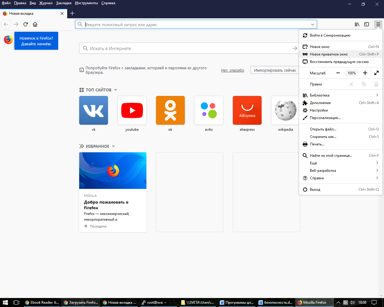
Task: Toggle the sidebar toolbar icon
Action: tap(367, 24)
